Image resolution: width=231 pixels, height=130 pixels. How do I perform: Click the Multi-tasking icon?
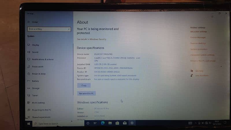(x=29, y=103)
